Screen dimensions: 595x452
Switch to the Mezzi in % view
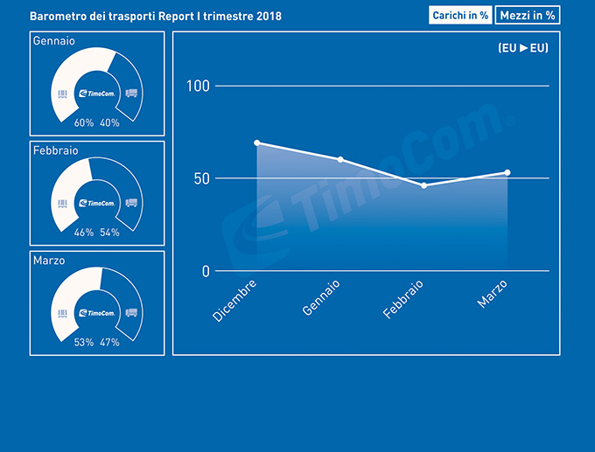click(x=528, y=16)
